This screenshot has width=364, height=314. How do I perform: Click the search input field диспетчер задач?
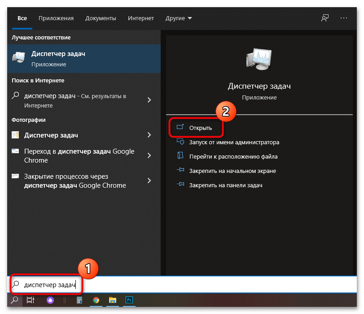click(x=182, y=284)
